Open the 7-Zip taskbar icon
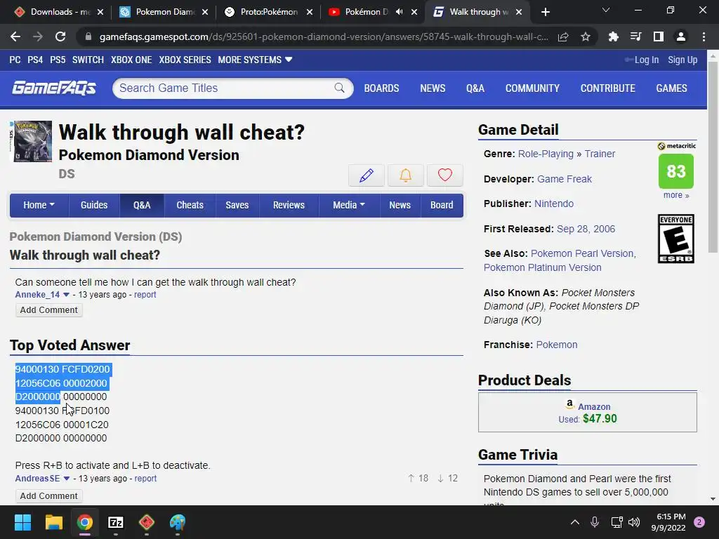The width and height of the screenshot is (719, 539). click(116, 522)
